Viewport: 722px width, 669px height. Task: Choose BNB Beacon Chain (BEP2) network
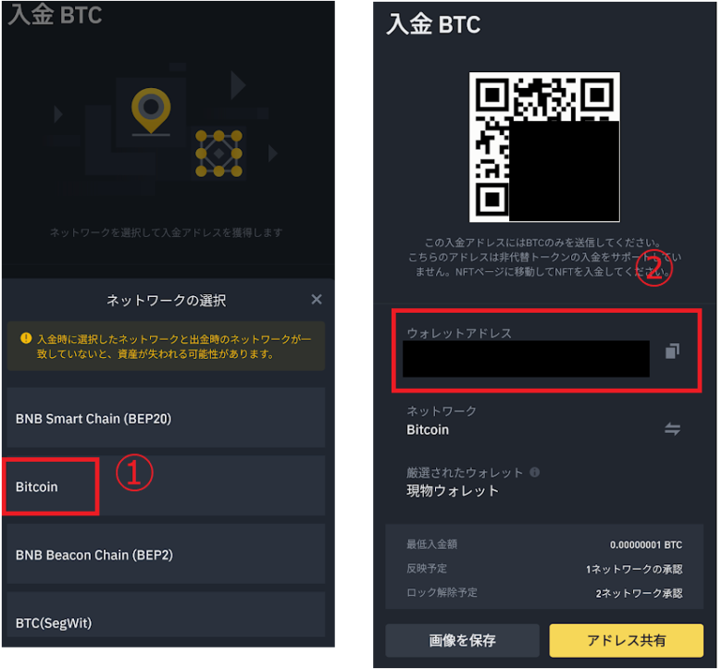coord(166,554)
